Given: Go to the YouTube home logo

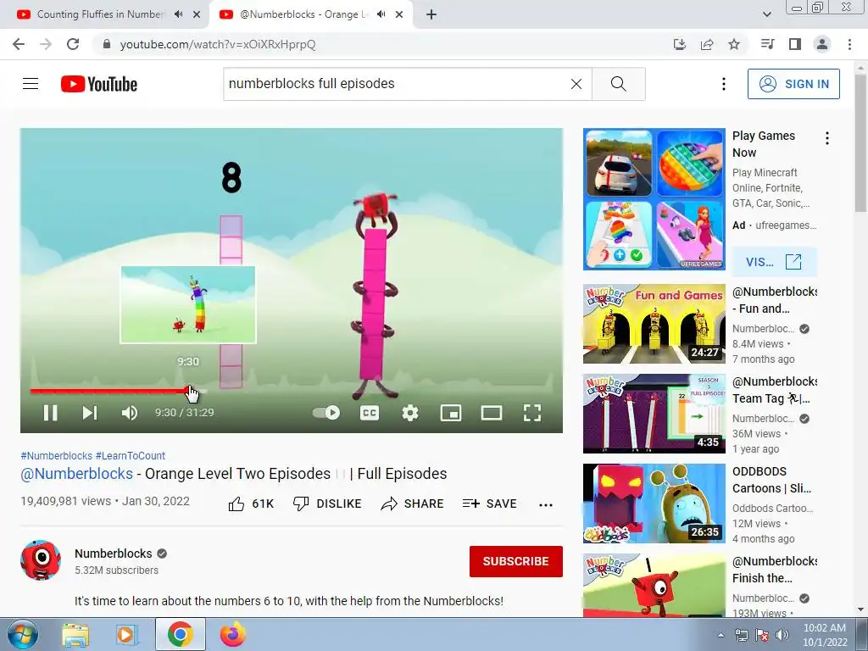Looking at the screenshot, I should click(99, 84).
